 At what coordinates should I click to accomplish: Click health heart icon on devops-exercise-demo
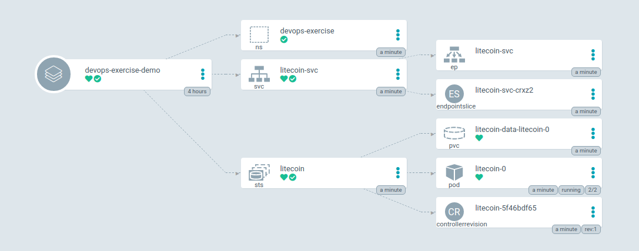point(88,79)
